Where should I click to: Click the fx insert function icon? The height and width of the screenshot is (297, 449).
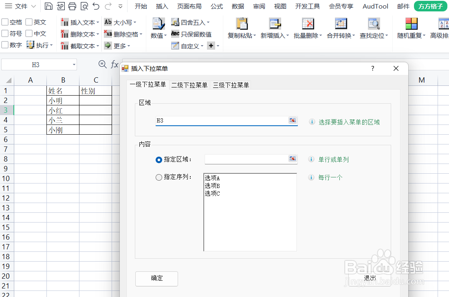click(x=114, y=64)
